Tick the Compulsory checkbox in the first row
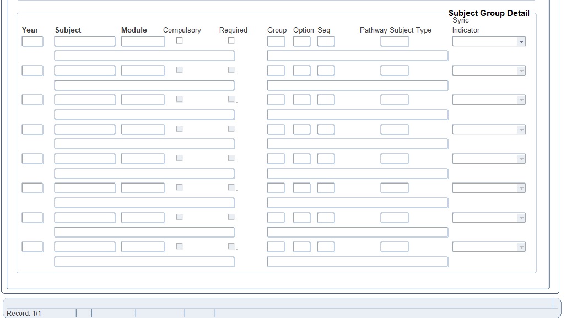Screen dimensions: 588x318 point(179,41)
